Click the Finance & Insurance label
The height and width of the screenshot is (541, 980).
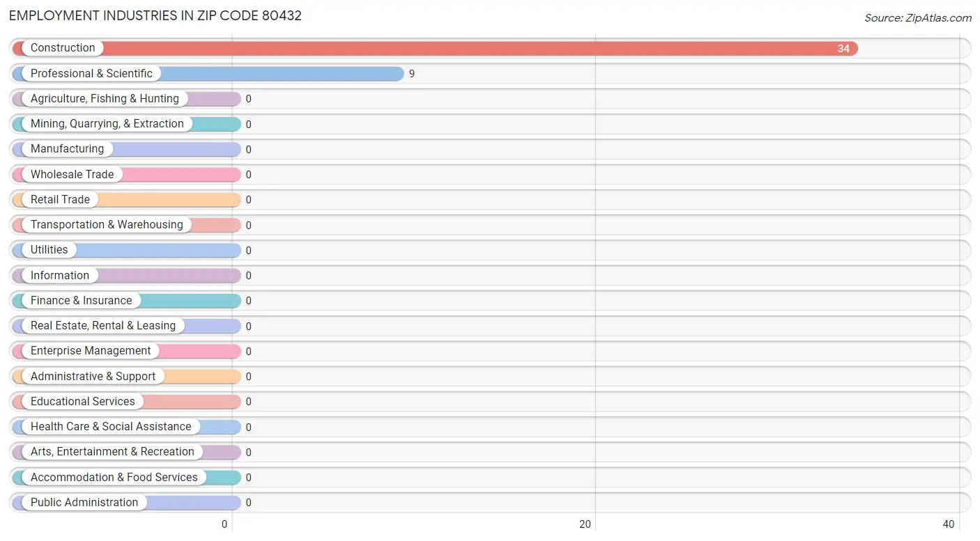[x=81, y=300]
